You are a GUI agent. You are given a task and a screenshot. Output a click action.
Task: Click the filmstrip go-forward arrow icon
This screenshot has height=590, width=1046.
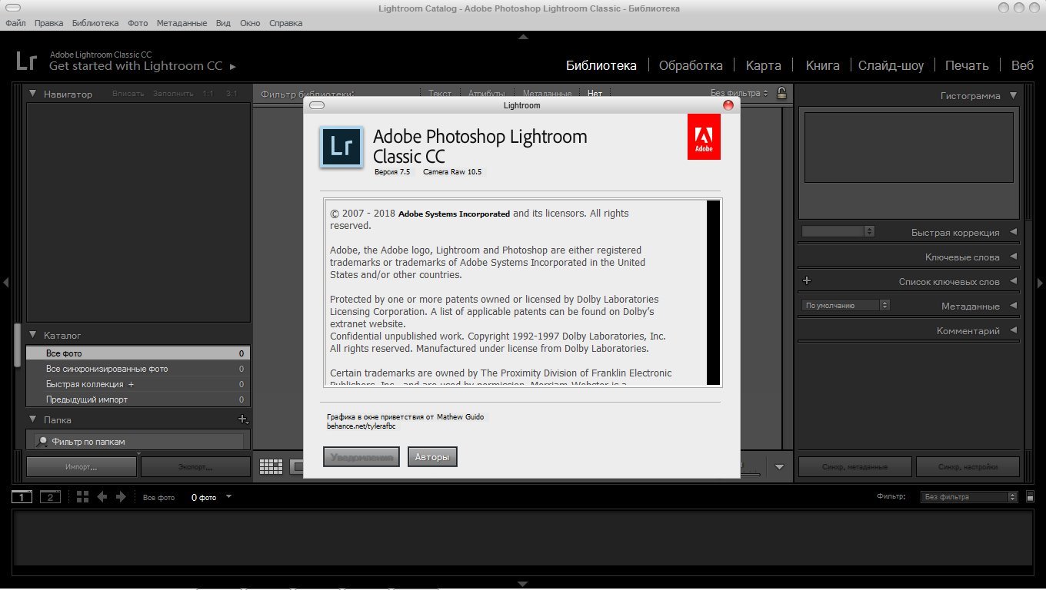[x=121, y=497]
